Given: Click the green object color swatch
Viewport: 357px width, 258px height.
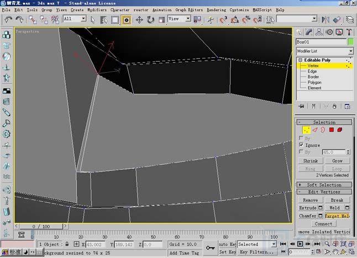Looking at the screenshot, I should 351,42.
